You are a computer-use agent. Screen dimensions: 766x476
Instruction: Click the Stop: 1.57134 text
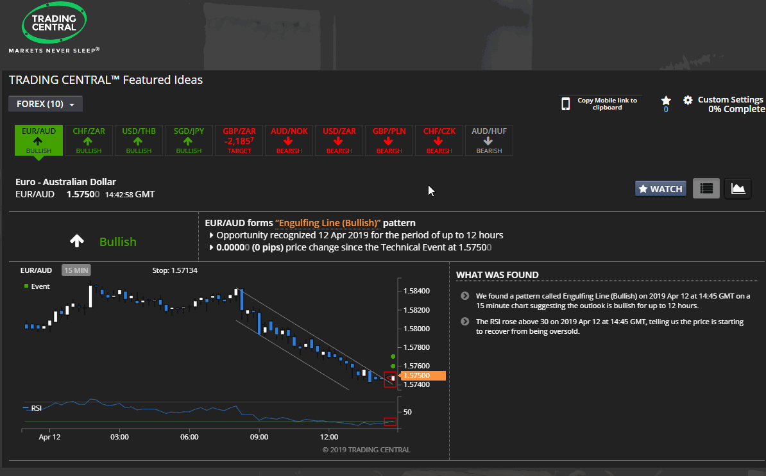pos(175,270)
